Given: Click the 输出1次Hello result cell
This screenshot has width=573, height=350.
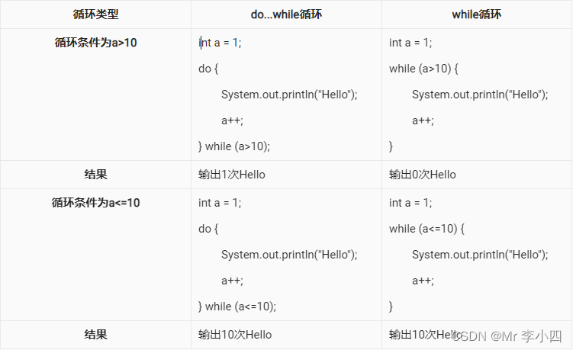Looking at the screenshot, I should pyautogui.click(x=232, y=175).
